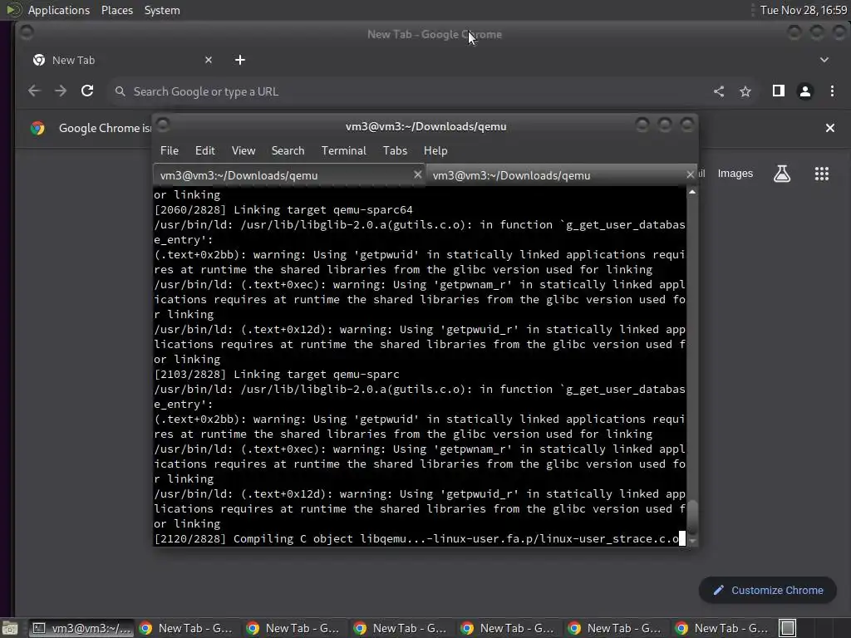
Task: Open the terminal Edit menu
Action: coord(204,151)
